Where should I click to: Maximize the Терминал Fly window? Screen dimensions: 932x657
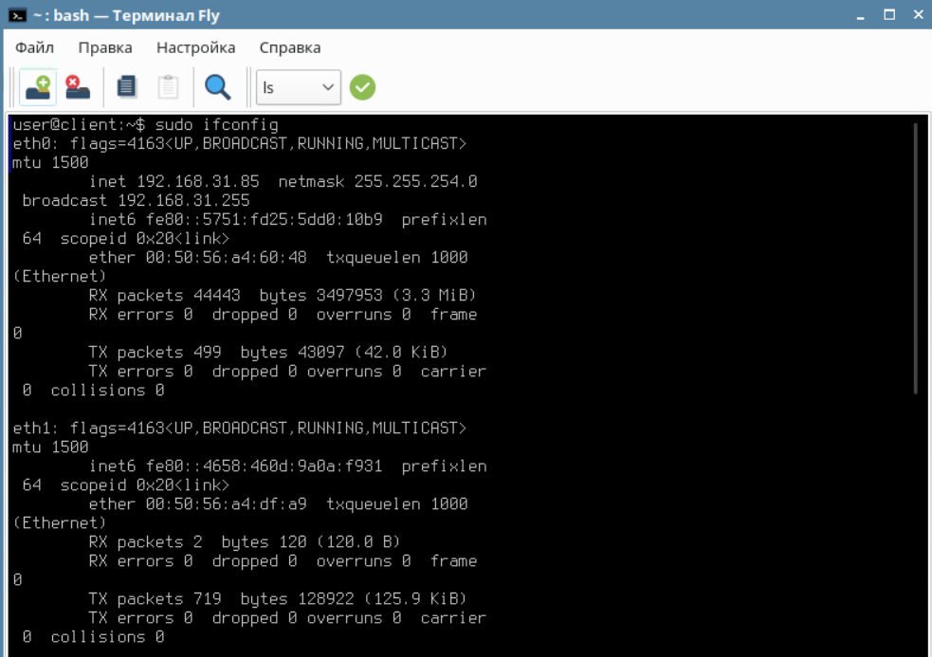pyautogui.click(x=889, y=15)
